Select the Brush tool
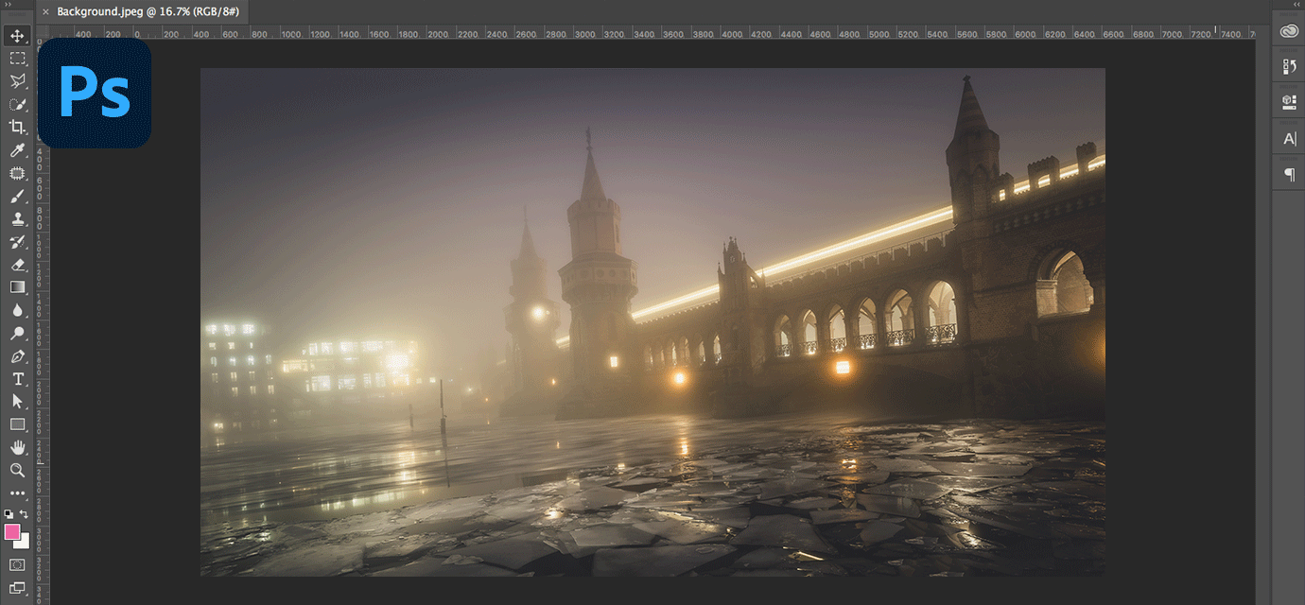Image resolution: width=1305 pixels, height=605 pixels. point(17,196)
